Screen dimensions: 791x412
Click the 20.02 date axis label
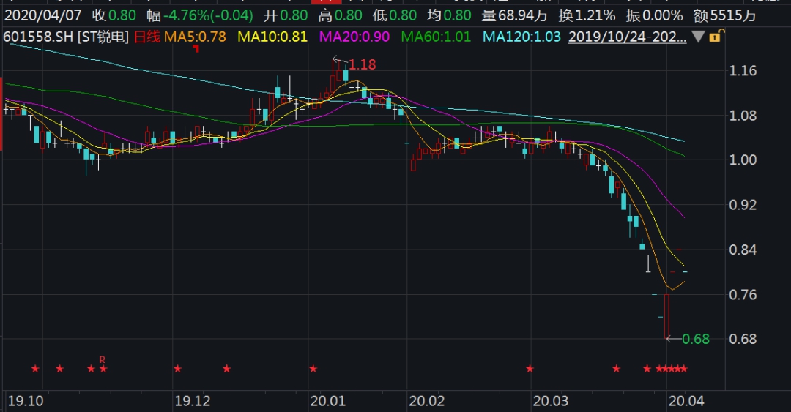point(427,402)
